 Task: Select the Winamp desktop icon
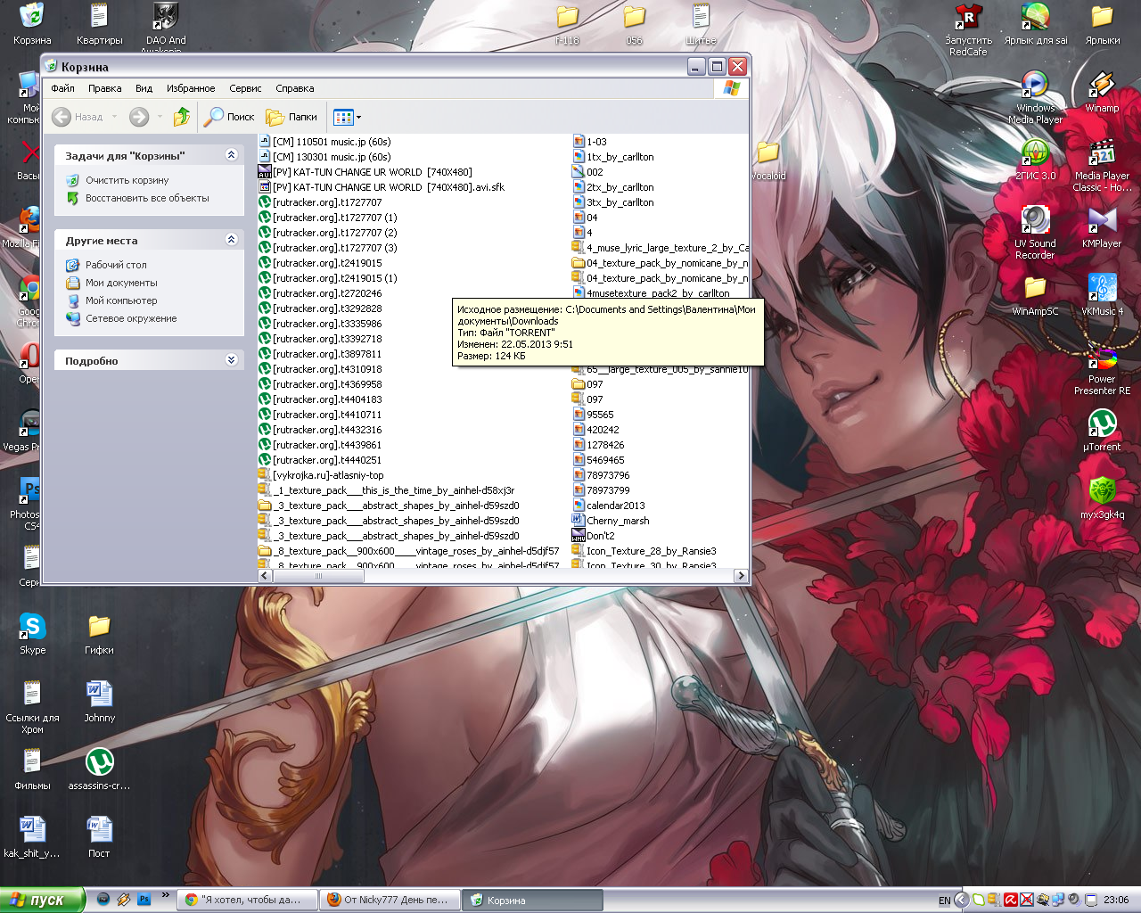point(1102,90)
